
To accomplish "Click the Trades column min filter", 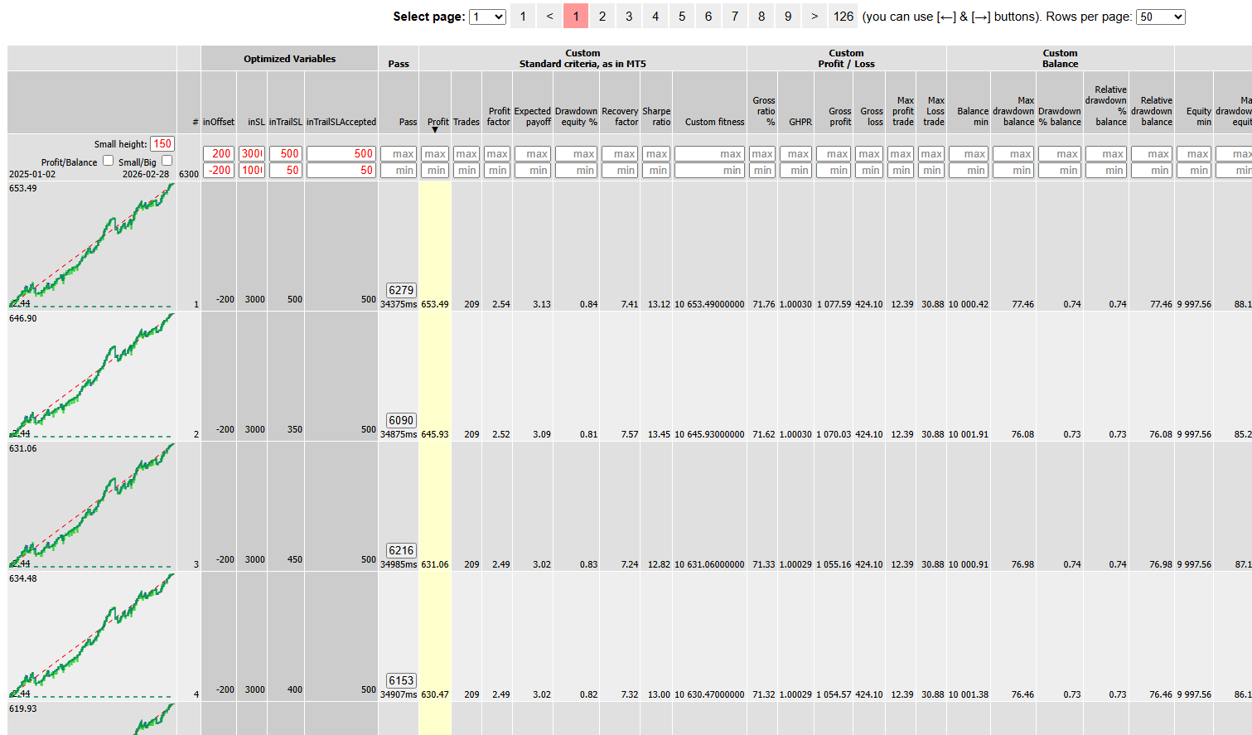I will pos(466,170).
